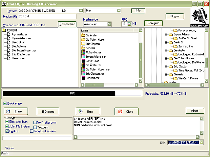Image resolution: width=210 pixels, height=157 pixels.
Task: Open the ISO menu
Action: tap(48, 111)
